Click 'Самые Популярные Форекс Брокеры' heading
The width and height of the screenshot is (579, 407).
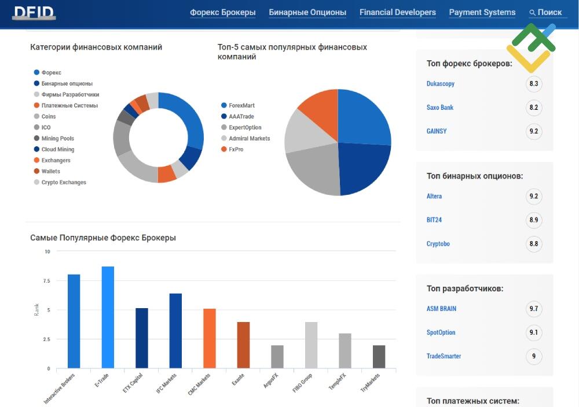point(103,238)
